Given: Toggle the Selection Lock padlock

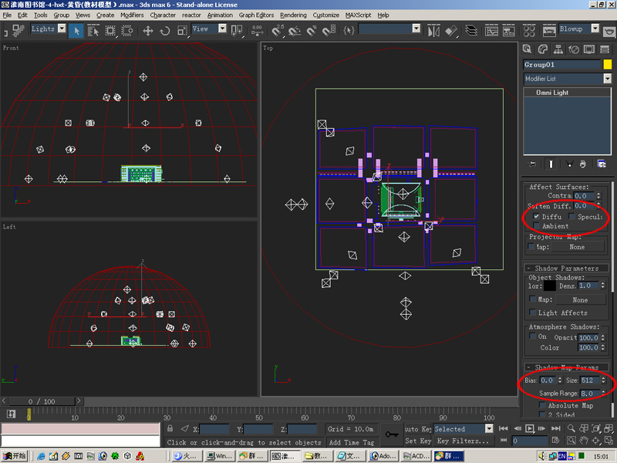Looking at the screenshot, I should pos(170,429).
